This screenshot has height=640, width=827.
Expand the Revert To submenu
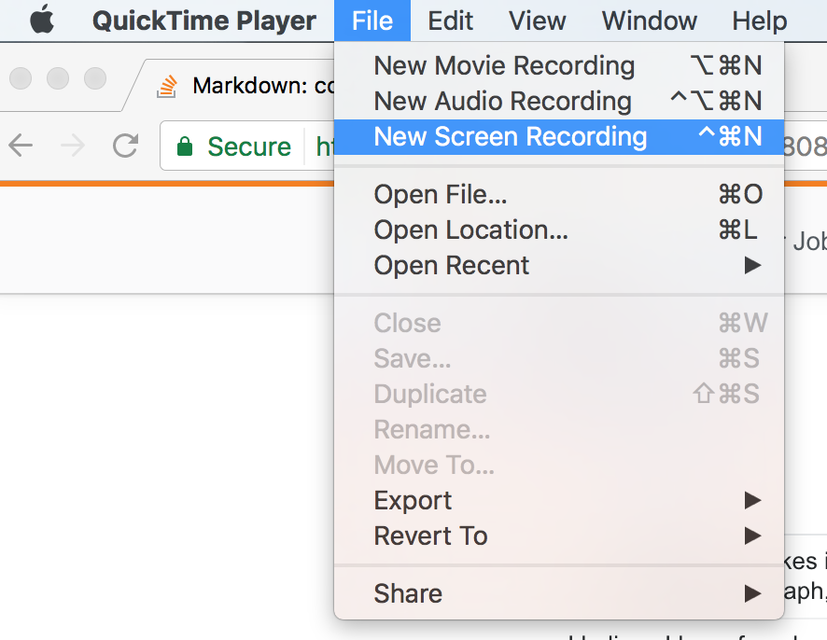point(430,536)
